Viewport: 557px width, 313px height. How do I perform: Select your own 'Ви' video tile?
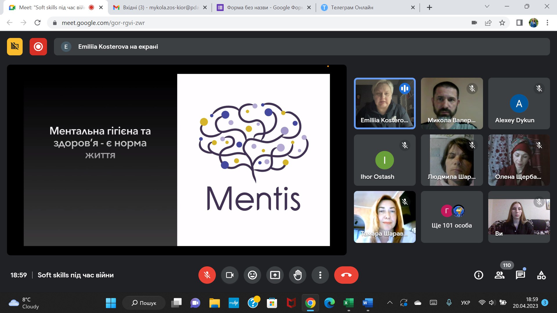(519, 217)
